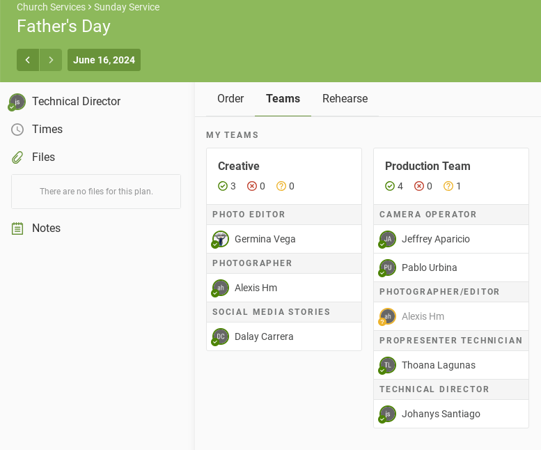Click Dalay Carrera's DC avatar
The image size is (541, 450).
(x=221, y=336)
